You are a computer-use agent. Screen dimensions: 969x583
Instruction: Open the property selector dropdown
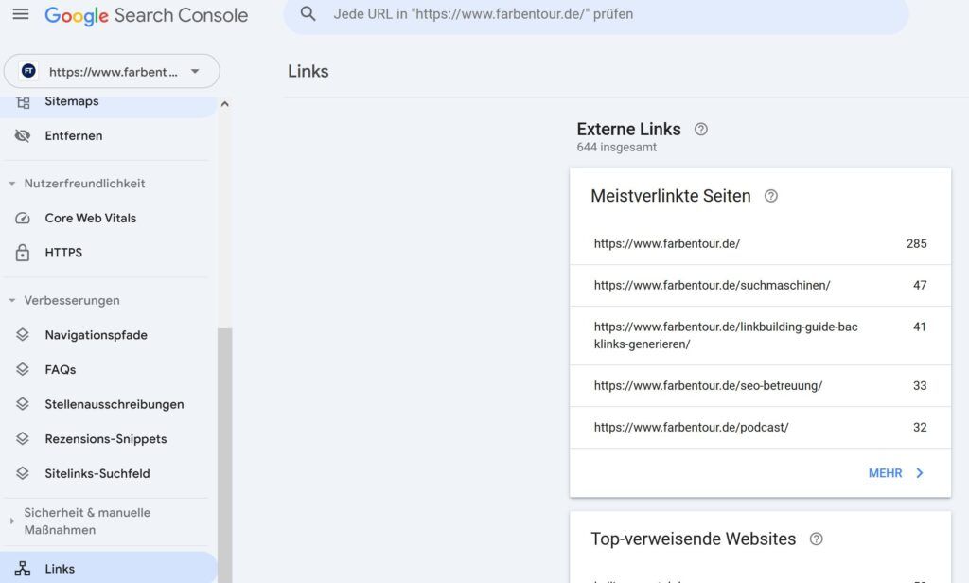point(112,71)
